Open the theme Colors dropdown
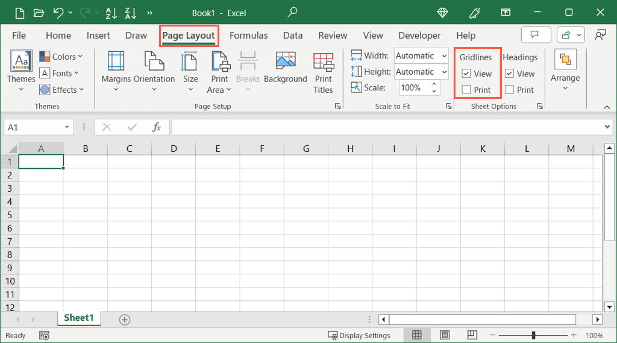This screenshot has height=343, width=617. coord(61,57)
